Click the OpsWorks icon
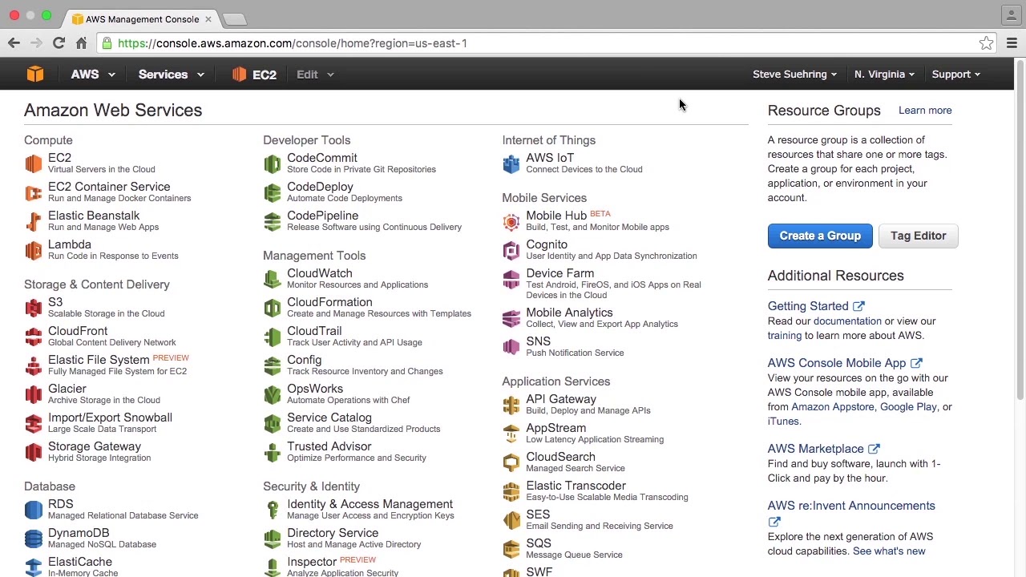The height and width of the screenshot is (577, 1026). tap(273, 394)
